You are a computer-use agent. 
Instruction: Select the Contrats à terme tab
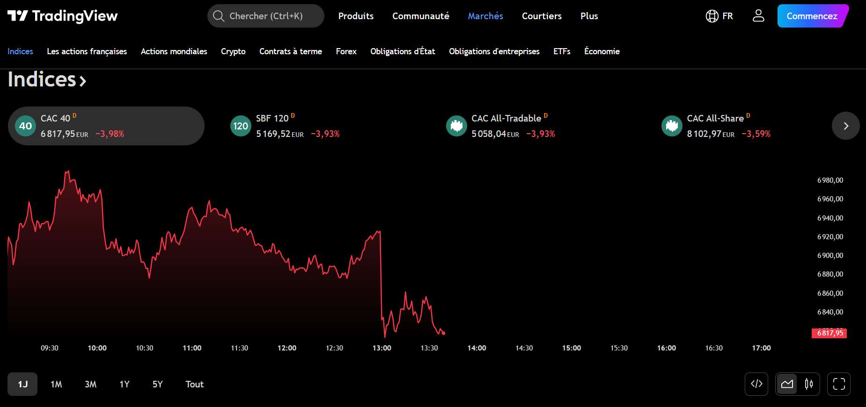click(291, 51)
